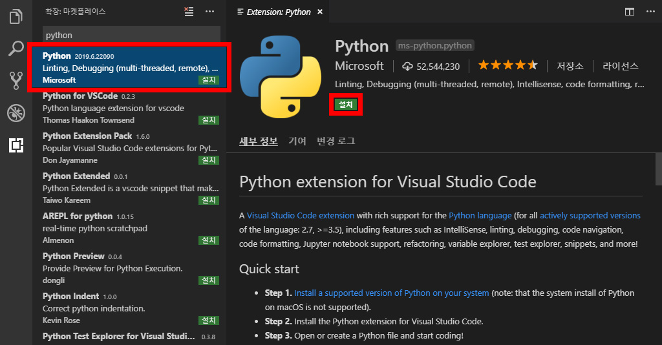This screenshot has height=345, width=662.
Task: Select Python for VSCode list item
Action: (x=129, y=109)
